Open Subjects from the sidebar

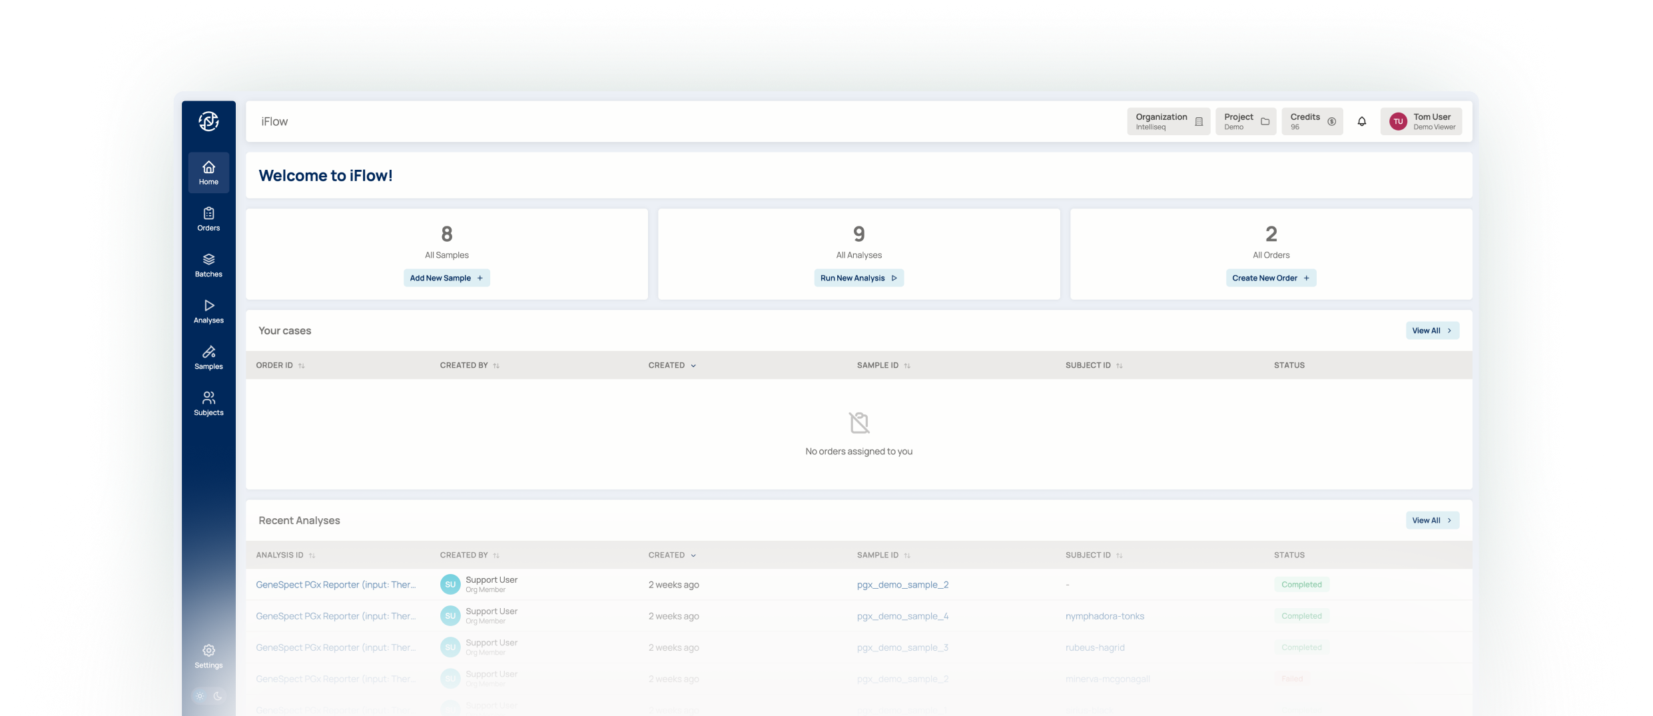tap(208, 404)
